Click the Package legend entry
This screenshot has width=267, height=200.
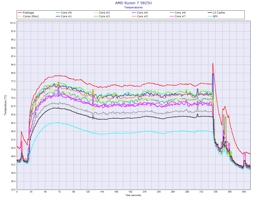tap(28, 13)
